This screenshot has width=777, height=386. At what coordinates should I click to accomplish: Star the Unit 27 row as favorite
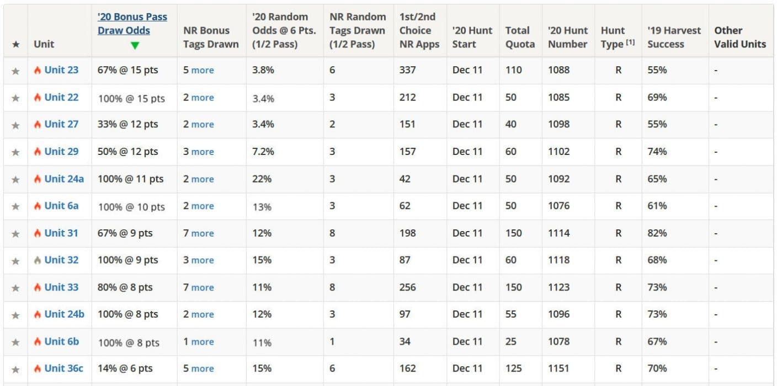[x=15, y=125]
